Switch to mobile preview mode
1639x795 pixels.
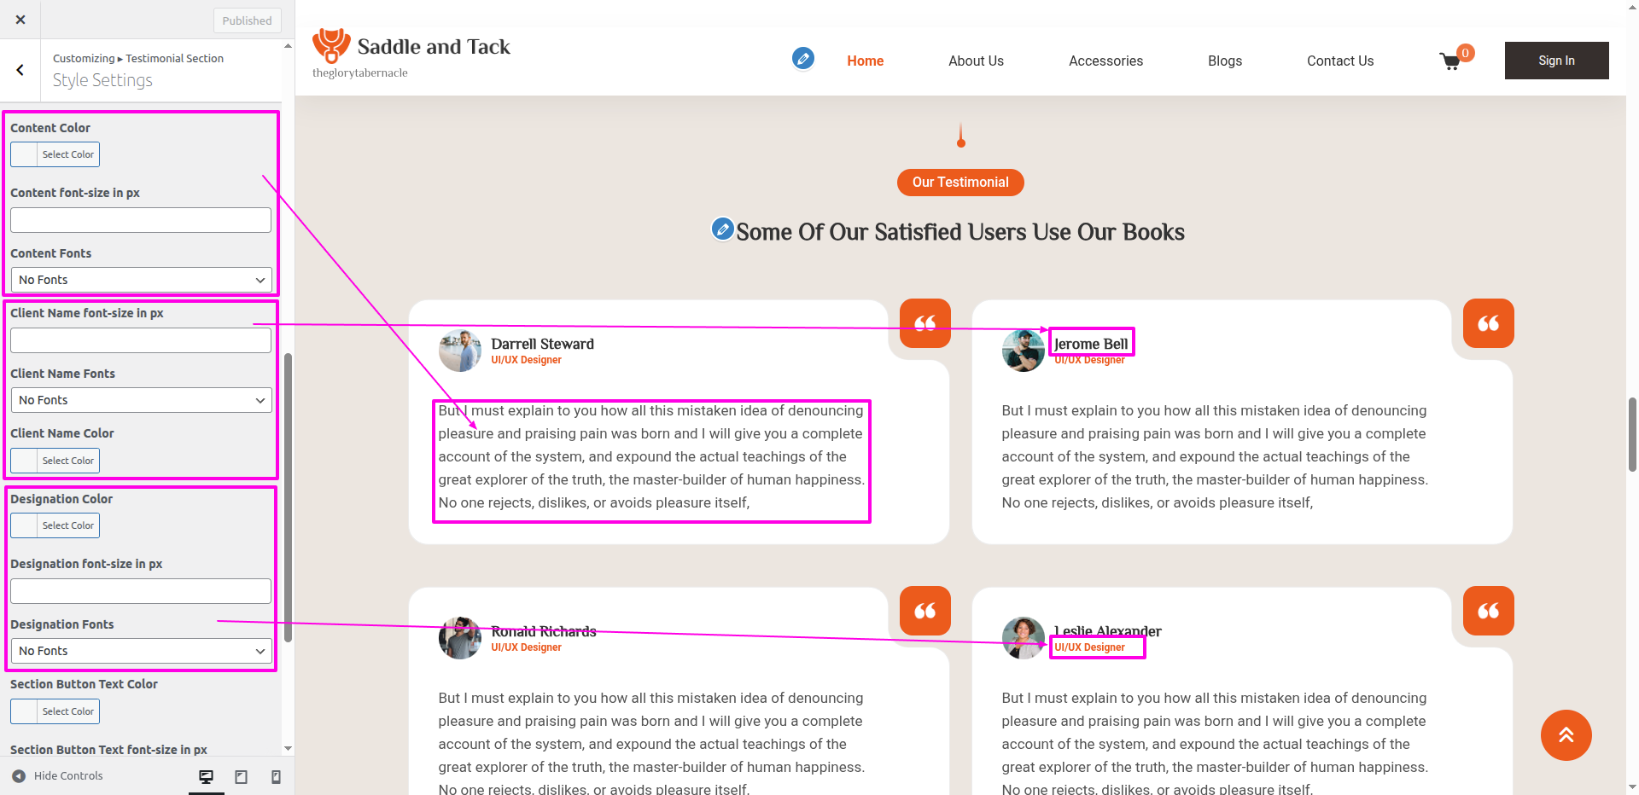click(276, 776)
